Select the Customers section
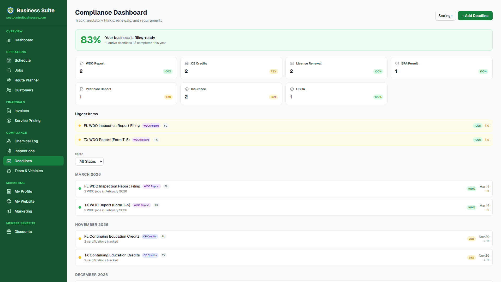The height and width of the screenshot is (282, 501). coord(24,90)
